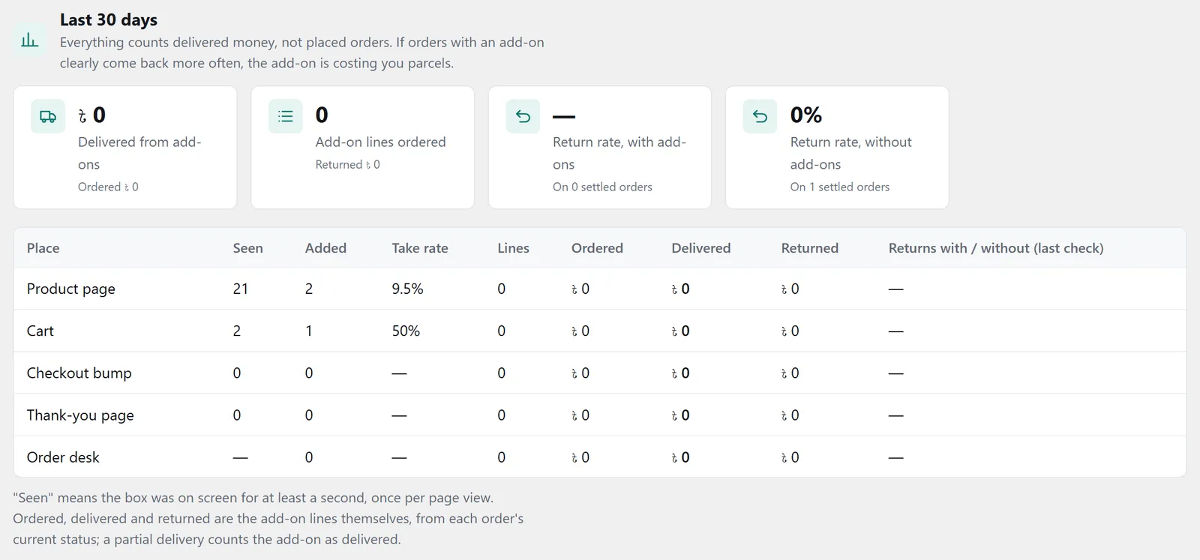Click the Lines column header
The width and height of the screenshot is (1200, 560).
click(x=513, y=248)
